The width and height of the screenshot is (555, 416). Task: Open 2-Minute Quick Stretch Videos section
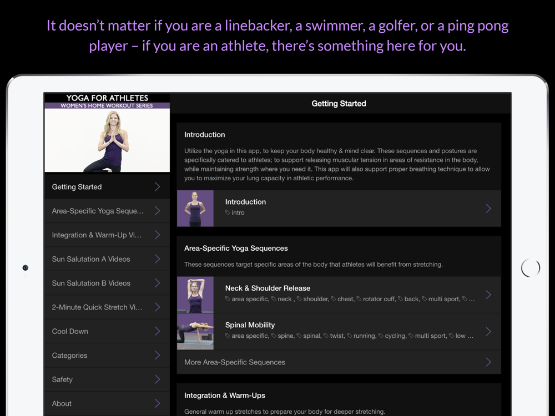[x=107, y=307]
